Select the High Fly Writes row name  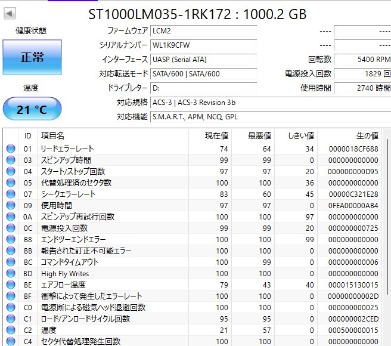[x=65, y=274]
